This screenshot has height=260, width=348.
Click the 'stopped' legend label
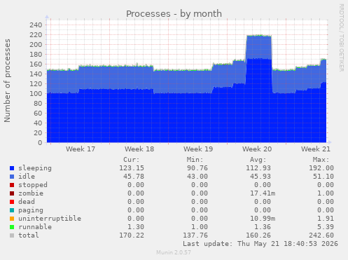(33, 185)
